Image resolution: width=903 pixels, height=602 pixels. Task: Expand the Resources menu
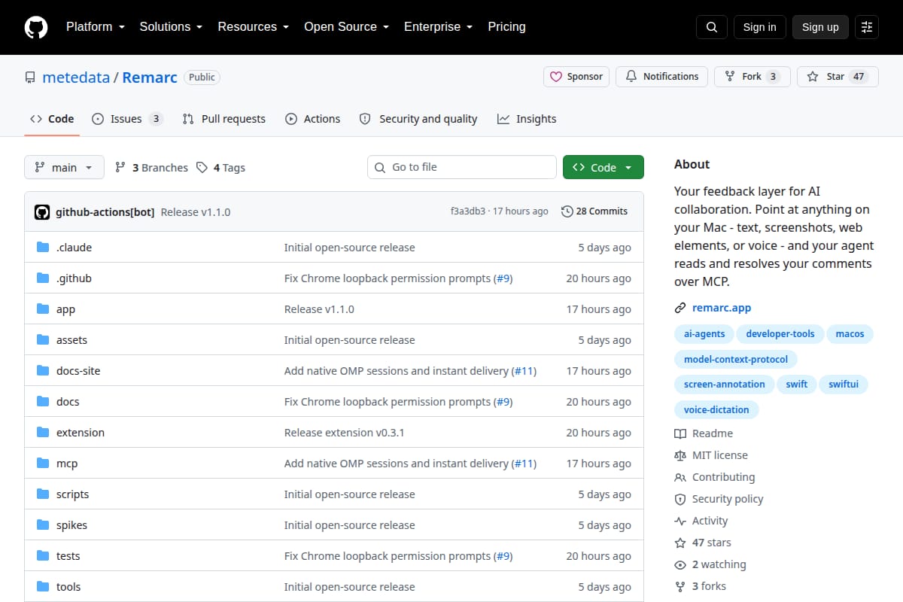pyautogui.click(x=254, y=26)
